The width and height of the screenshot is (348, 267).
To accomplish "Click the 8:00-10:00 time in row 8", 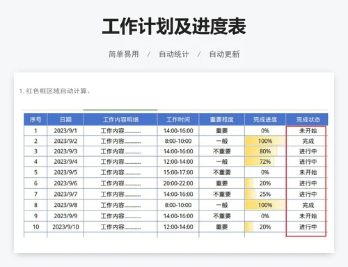I will point(178,205).
